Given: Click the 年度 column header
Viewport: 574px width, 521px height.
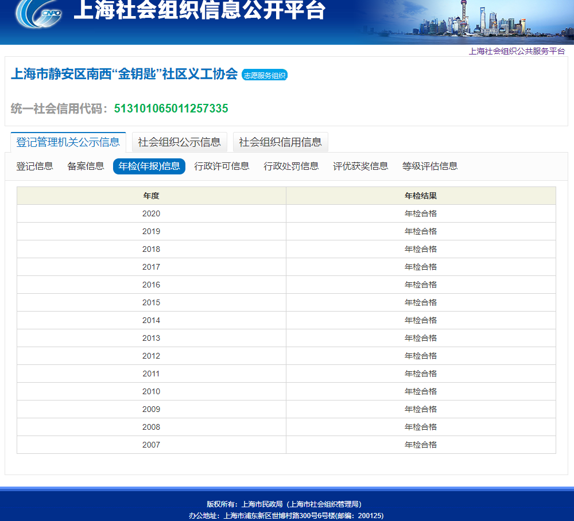Looking at the screenshot, I should [x=151, y=196].
